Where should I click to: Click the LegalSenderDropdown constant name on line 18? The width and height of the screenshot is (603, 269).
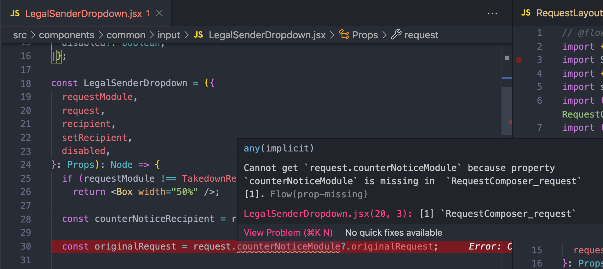[x=135, y=83]
